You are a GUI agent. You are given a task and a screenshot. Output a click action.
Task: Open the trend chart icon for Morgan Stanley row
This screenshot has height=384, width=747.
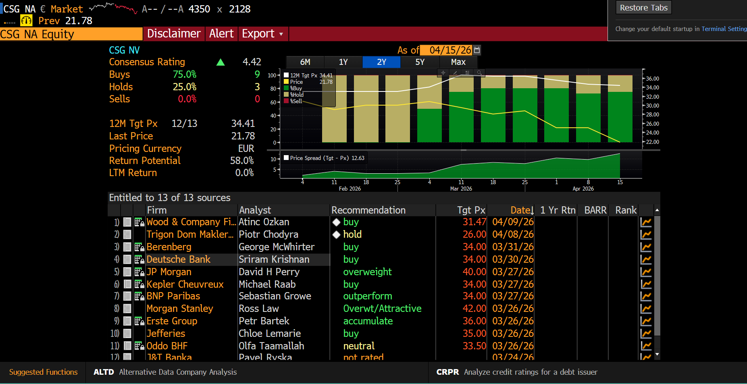coord(646,309)
